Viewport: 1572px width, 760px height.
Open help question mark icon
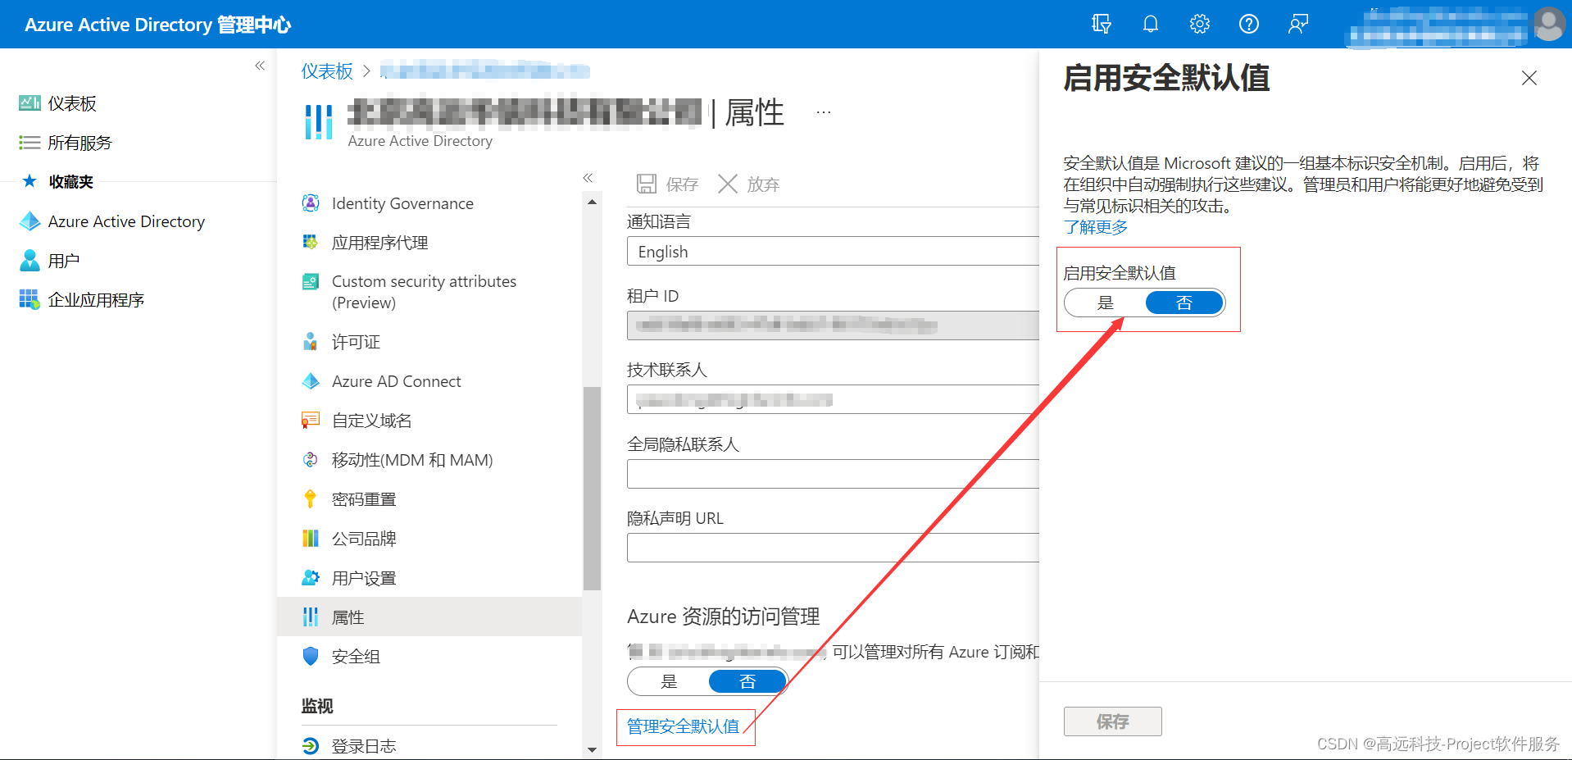(1249, 24)
